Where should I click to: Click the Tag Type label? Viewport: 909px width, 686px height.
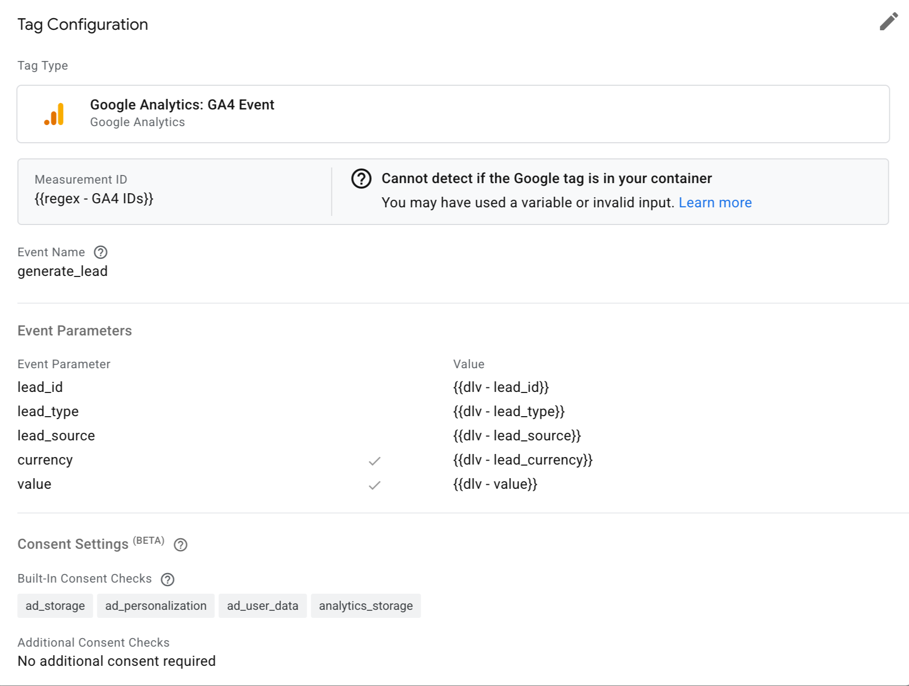click(43, 66)
